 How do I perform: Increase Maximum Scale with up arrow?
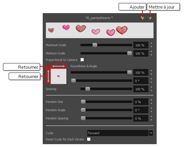click(x=151, y=43)
